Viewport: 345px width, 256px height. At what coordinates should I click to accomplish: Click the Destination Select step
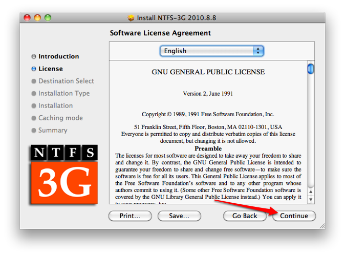pos(66,81)
